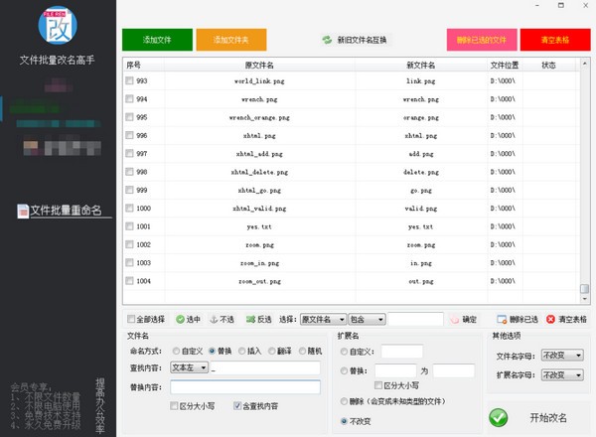Expand the 包含 condition dropdown
Image resolution: width=596 pixels, height=437 pixels.
point(364,320)
